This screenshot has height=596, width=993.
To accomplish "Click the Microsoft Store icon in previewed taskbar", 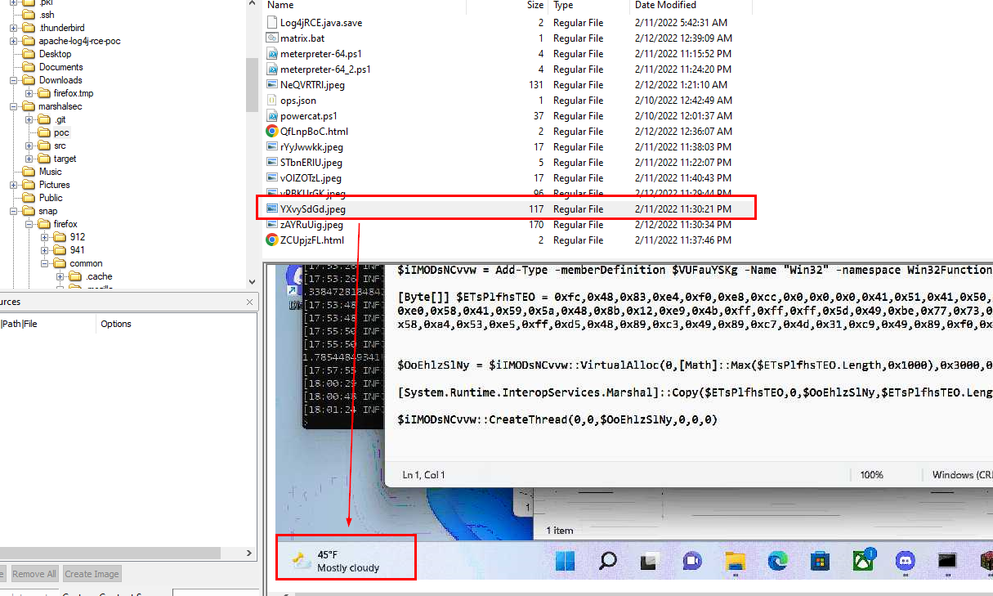I will point(820,561).
